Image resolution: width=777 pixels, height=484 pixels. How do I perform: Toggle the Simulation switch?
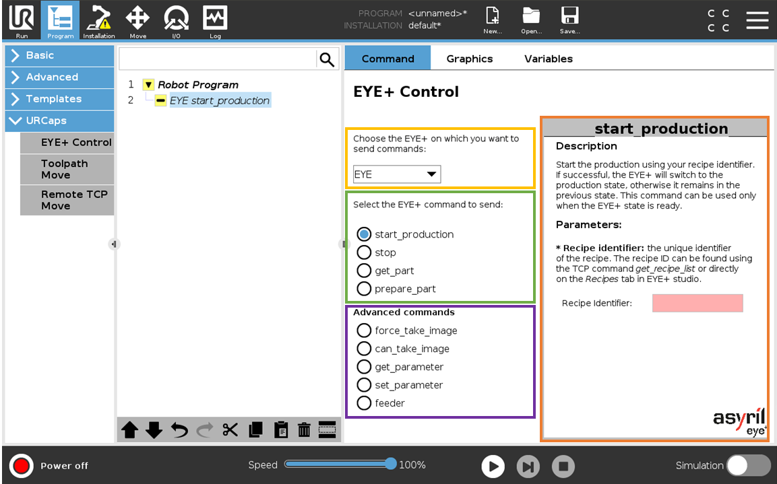(748, 466)
